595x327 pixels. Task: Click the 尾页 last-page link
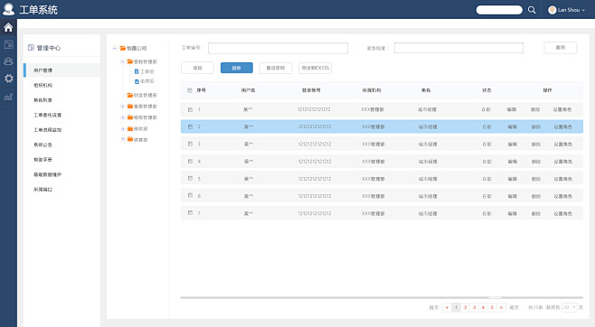[x=514, y=308]
